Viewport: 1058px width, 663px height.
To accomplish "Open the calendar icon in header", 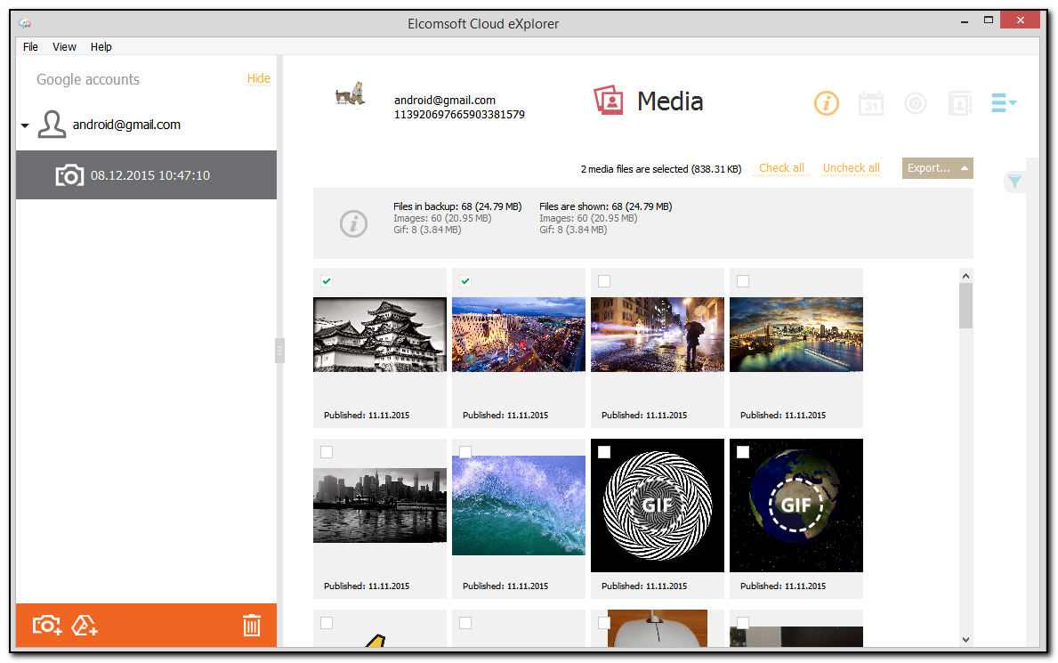I will coord(870,103).
